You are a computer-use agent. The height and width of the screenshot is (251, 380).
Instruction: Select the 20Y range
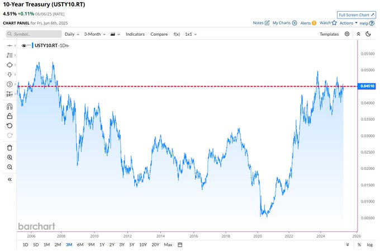coord(155,245)
